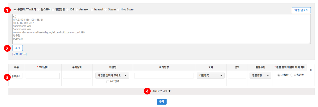Open the 환불유형 dropdown
The height and width of the screenshot is (107, 318).
click(260, 75)
